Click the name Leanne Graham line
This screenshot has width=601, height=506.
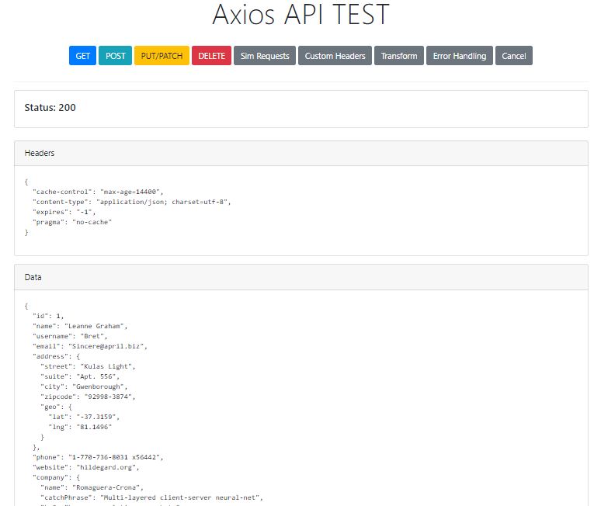(x=80, y=326)
